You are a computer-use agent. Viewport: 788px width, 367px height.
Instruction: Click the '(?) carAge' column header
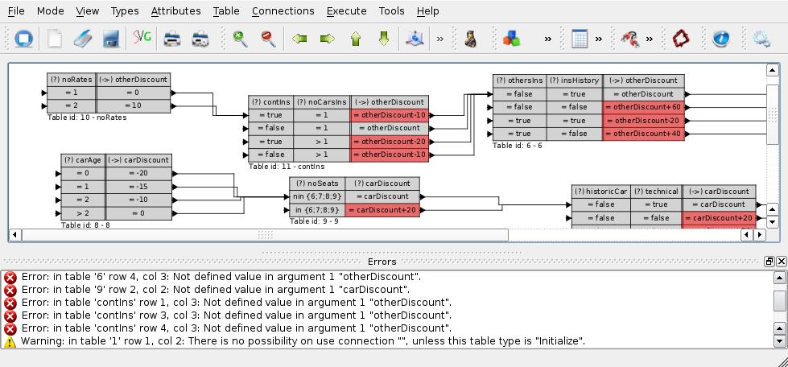(83, 160)
